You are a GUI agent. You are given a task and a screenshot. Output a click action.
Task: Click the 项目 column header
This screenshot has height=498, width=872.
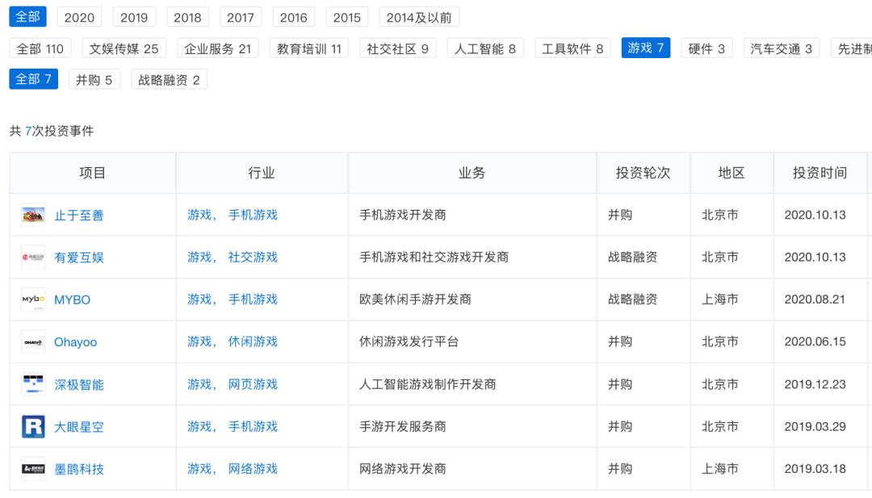92,173
